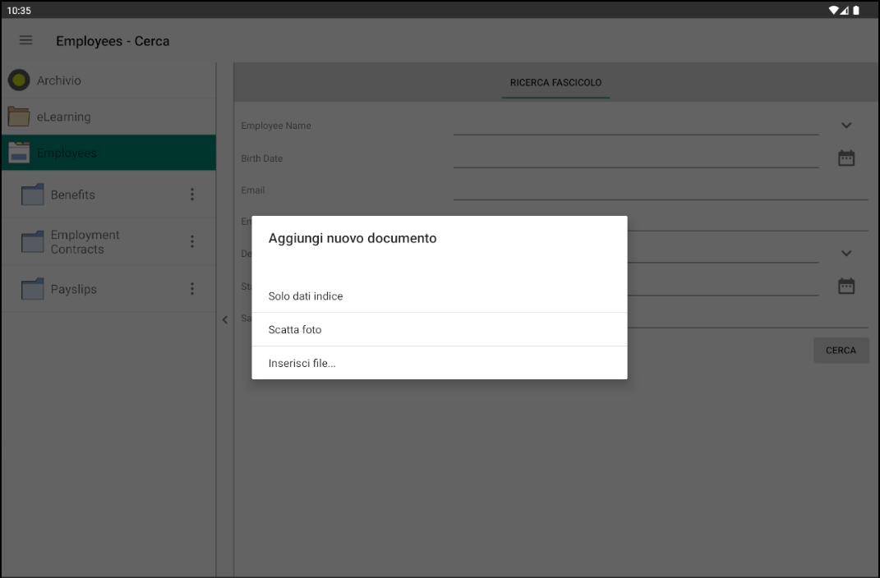Open the Benefits overflow menu icon
This screenshot has height=578, width=880.
point(191,195)
